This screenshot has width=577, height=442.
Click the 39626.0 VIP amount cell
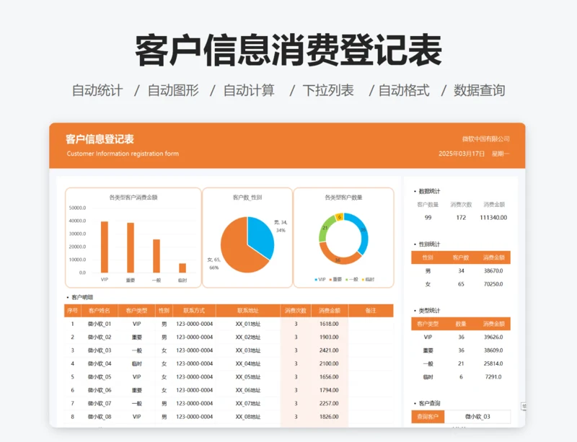493,337
